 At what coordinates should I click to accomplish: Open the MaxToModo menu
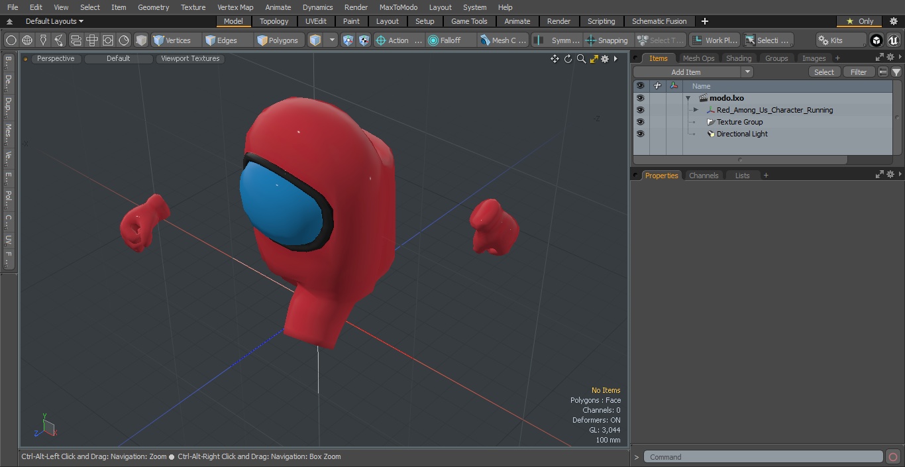tap(398, 7)
